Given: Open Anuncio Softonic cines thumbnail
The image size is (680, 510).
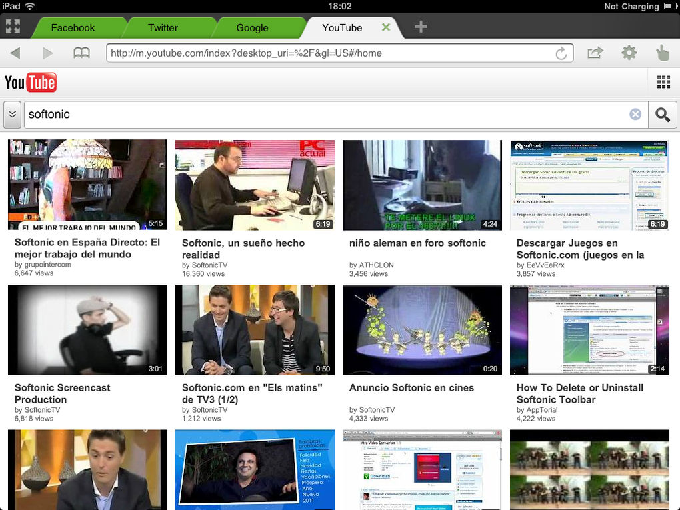Looking at the screenshot, I should click(x=422, y=329).
